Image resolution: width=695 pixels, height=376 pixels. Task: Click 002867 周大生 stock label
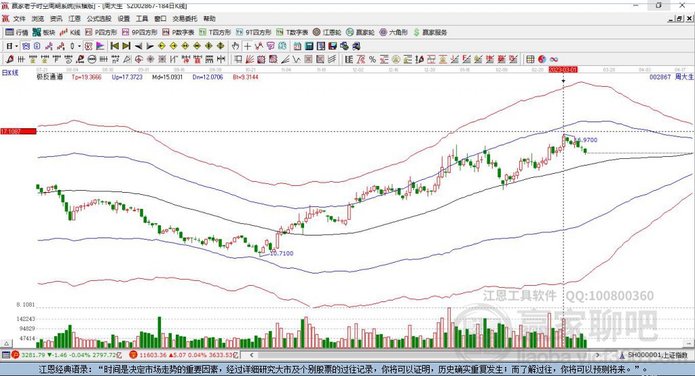coord(671,77)
